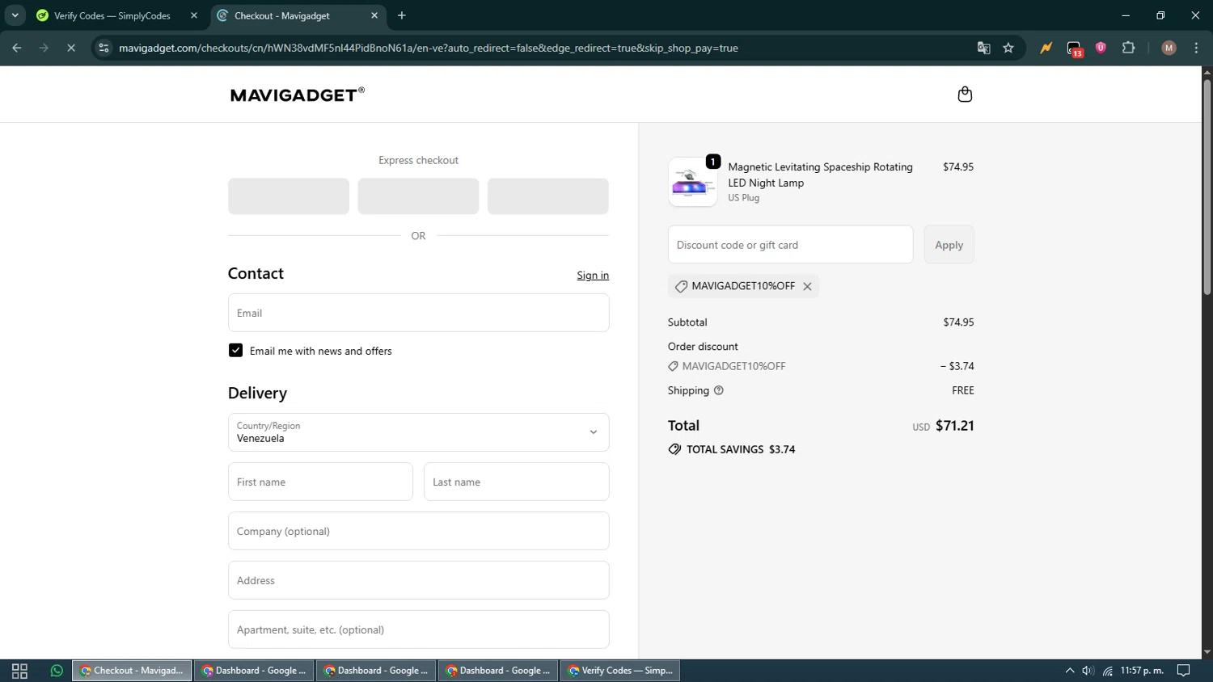Expand the Country/Region dropdown

point(418,432)
